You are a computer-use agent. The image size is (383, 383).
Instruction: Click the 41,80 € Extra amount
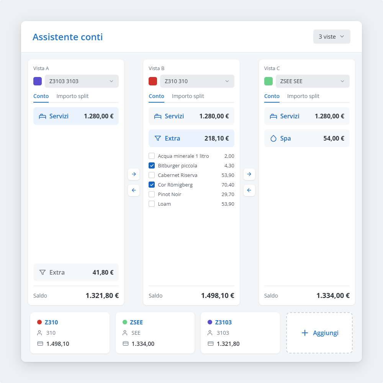pos(103,272)
